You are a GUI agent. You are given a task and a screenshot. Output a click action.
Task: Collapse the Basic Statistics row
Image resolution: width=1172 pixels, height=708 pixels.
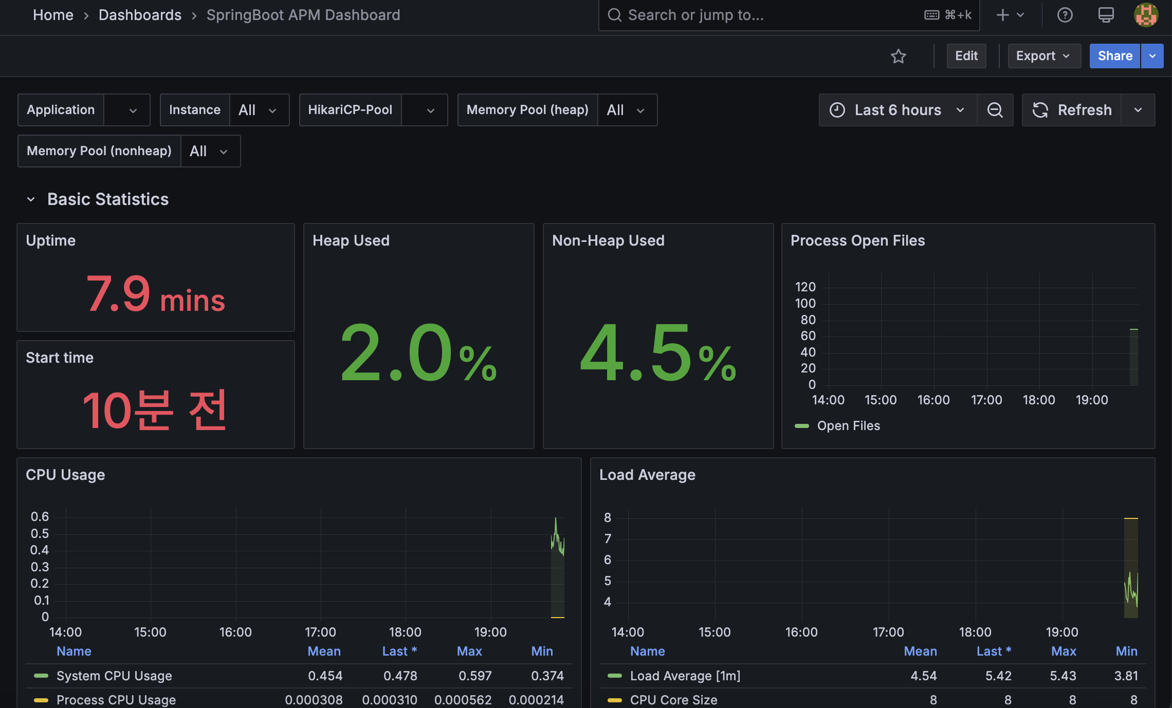[x=31, y=199]
